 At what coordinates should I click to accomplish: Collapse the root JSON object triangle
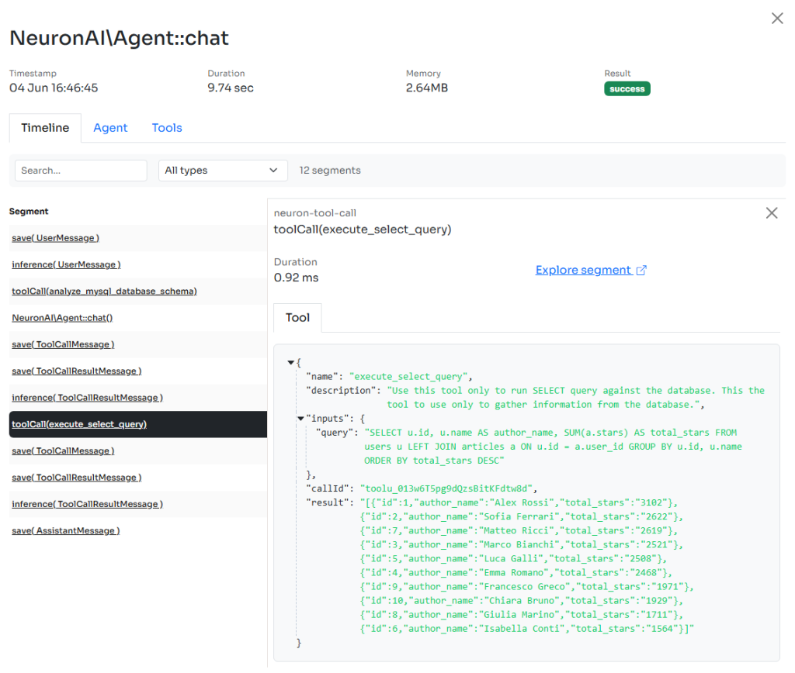pyautogui.click(x=290, y=362)
